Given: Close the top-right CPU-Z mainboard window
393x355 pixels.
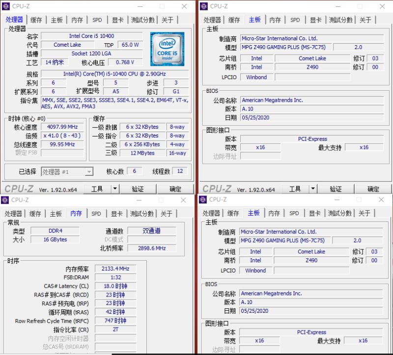Looking at the screenshot, I should tap(382, 6).
